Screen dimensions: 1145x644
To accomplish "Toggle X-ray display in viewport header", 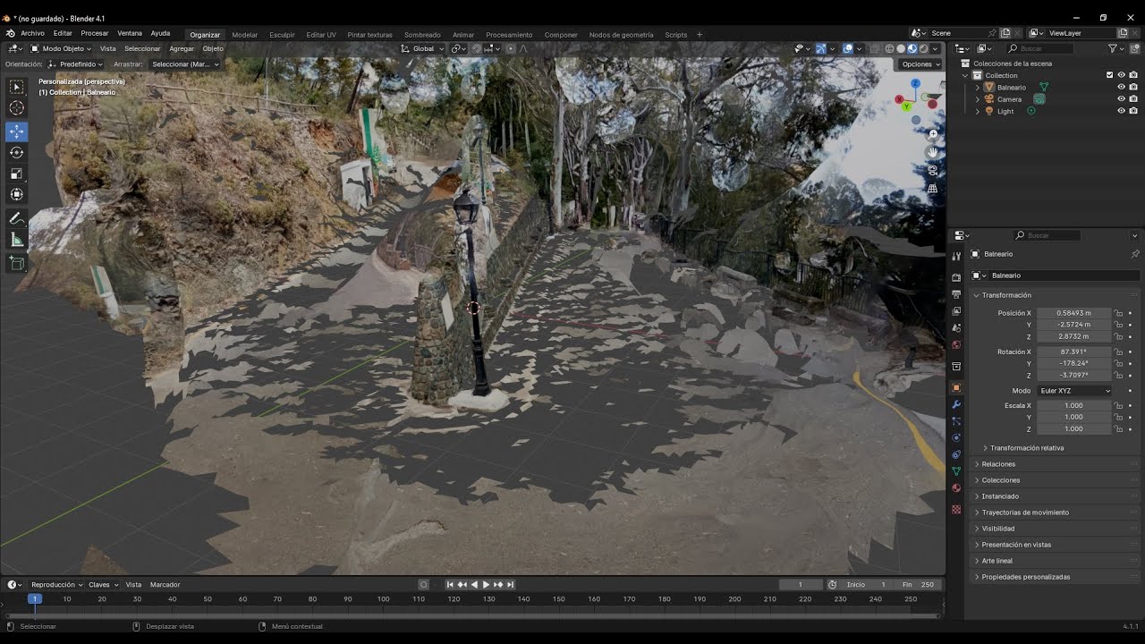I will coord(874,49).
